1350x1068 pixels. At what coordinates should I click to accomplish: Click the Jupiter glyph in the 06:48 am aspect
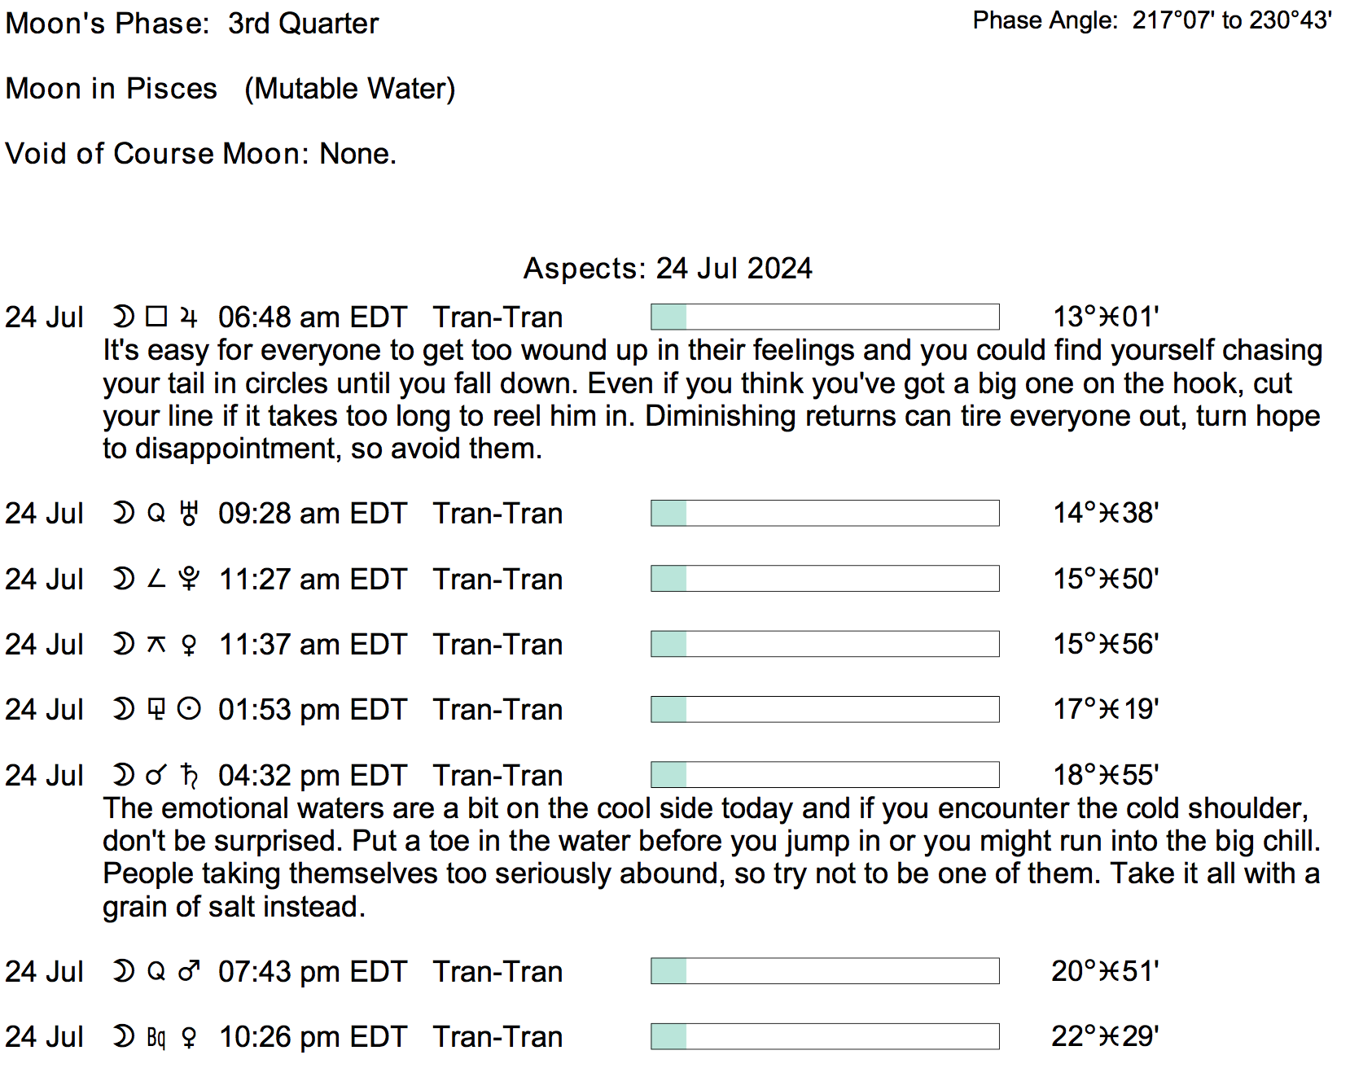[x=189, y=317]
